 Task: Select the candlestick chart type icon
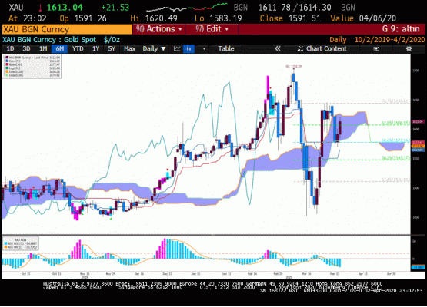pyautogui.click(x=188, y=49)
